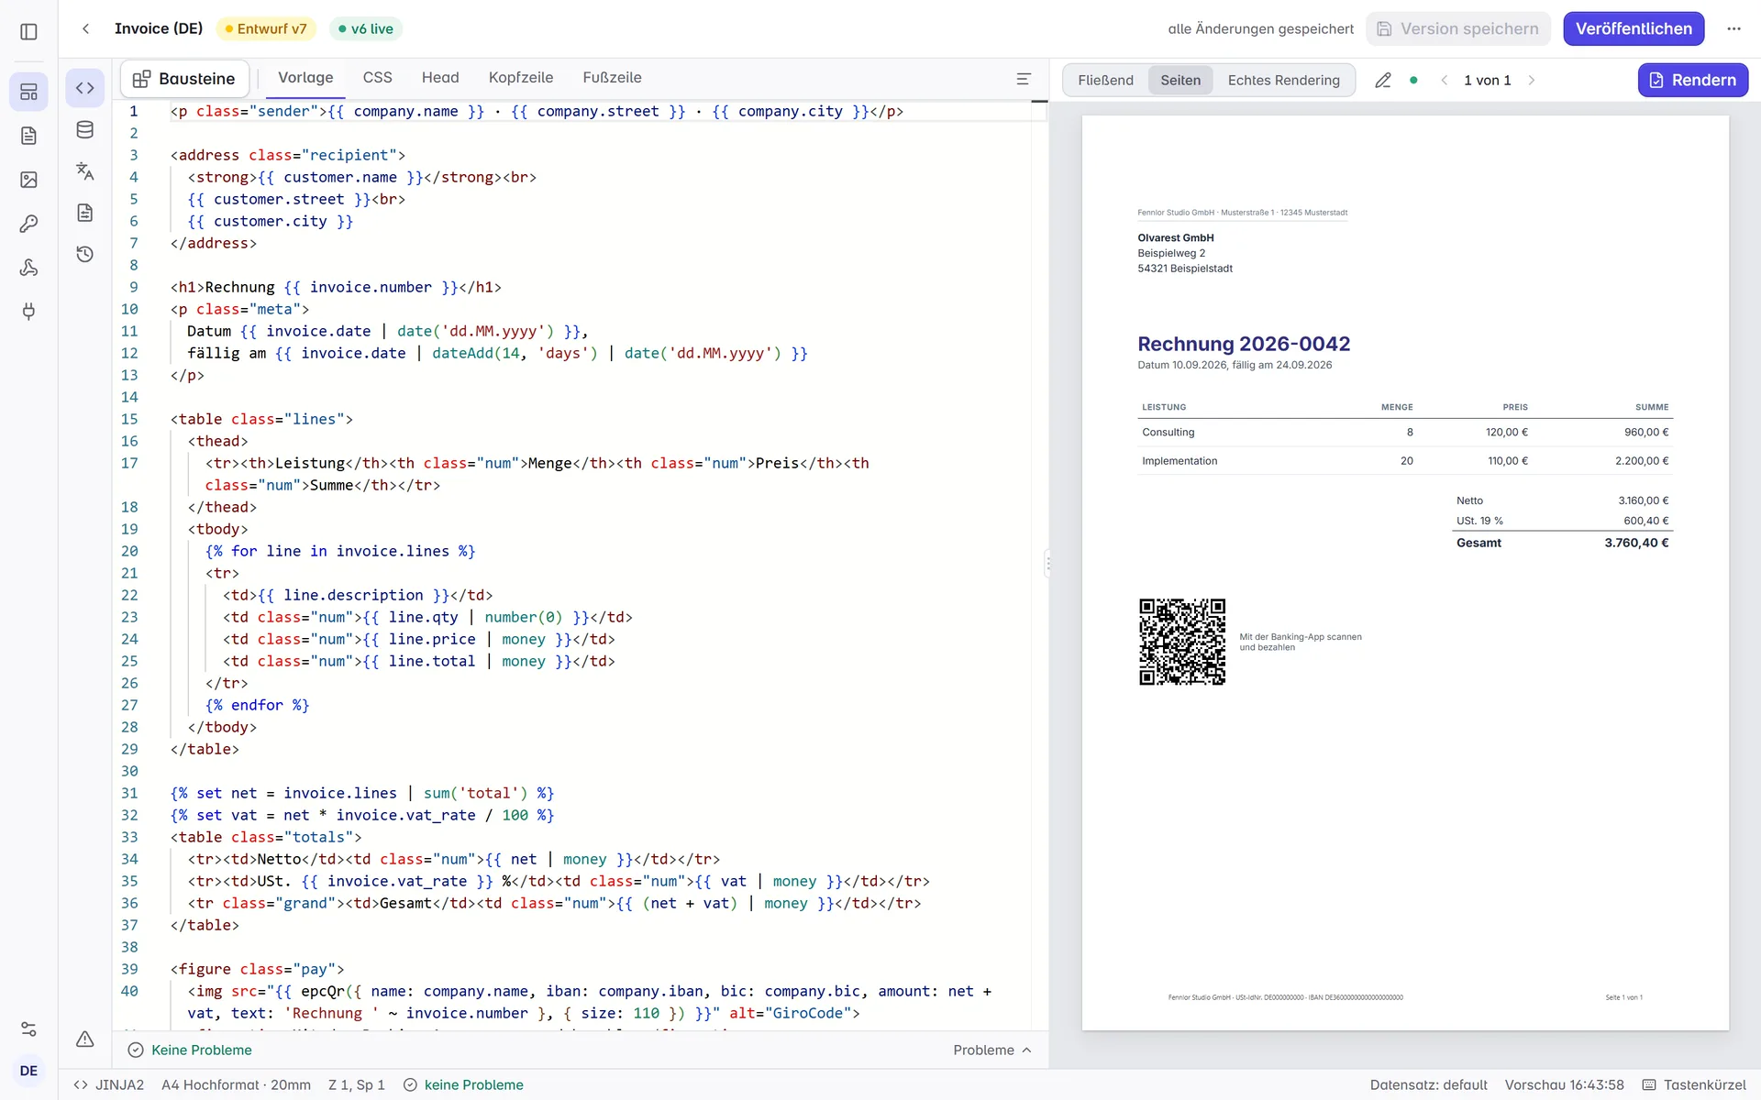The height and width of the screenshot is (1100, 1761).
Task: Open Tastenkürzel in status bar
Action: (x=1694, y=1085)
